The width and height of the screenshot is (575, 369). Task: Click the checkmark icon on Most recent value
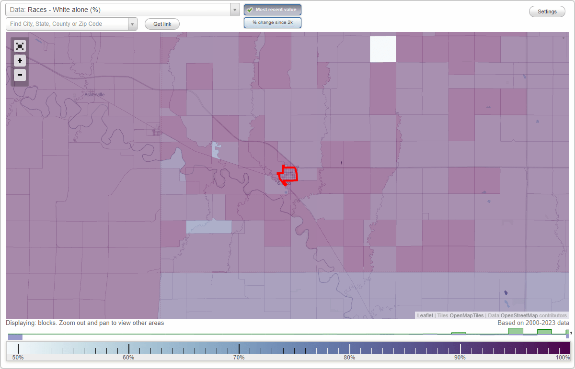[250, 9]
